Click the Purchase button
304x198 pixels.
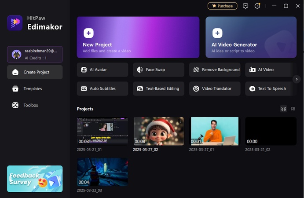click(x=222, y=6)
